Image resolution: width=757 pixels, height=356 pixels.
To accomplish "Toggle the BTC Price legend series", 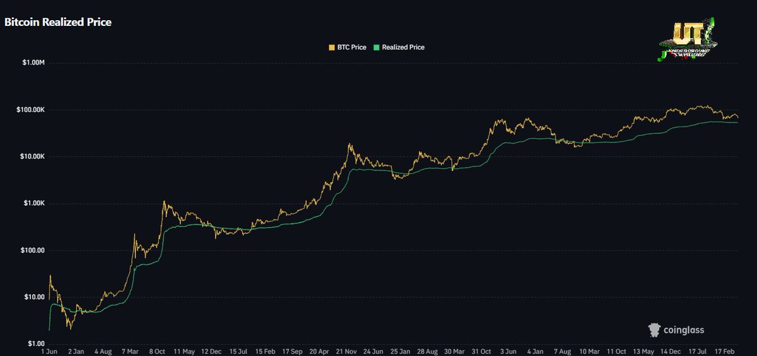I will tap(348, 47).
